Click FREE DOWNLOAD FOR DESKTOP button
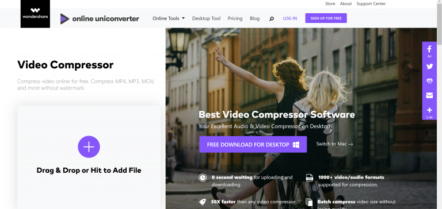The height and width of the screenshot is (209, 442). click(253, 145)
